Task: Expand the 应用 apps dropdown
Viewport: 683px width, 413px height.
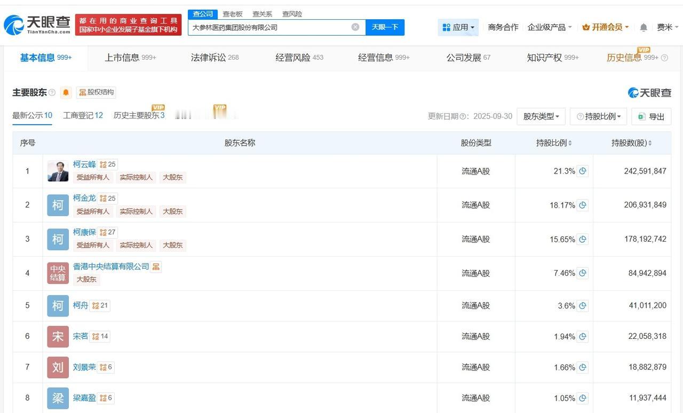Action: (458, 27)
